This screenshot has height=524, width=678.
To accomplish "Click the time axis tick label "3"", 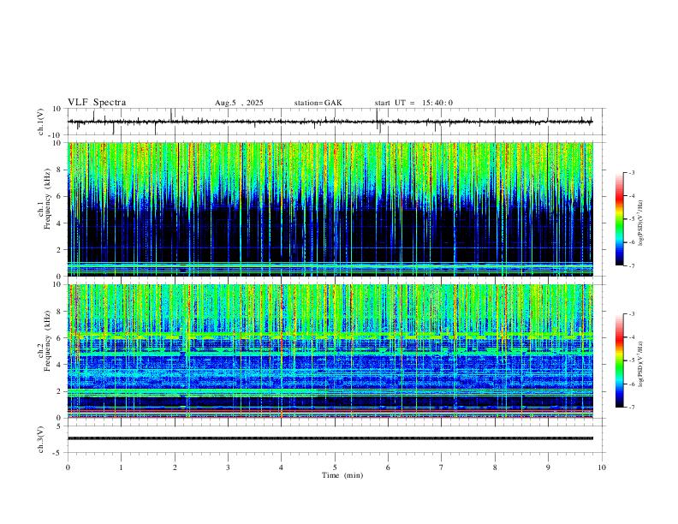I will click(228, 467).
